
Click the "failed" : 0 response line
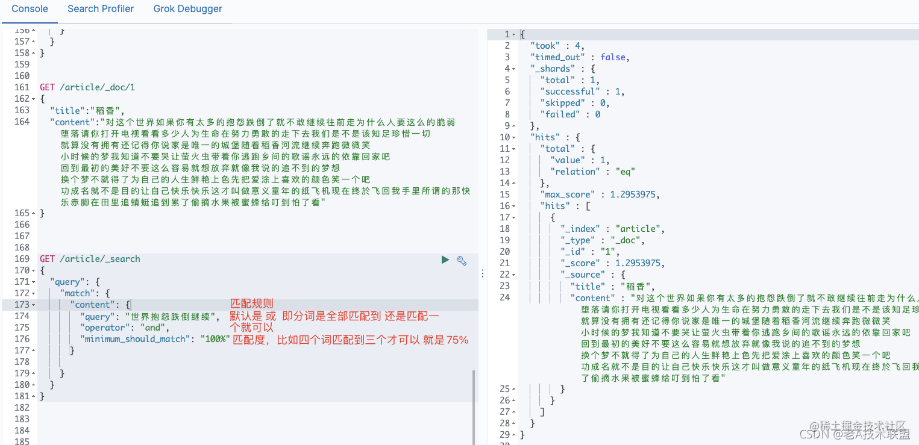[x=570, y=114]
